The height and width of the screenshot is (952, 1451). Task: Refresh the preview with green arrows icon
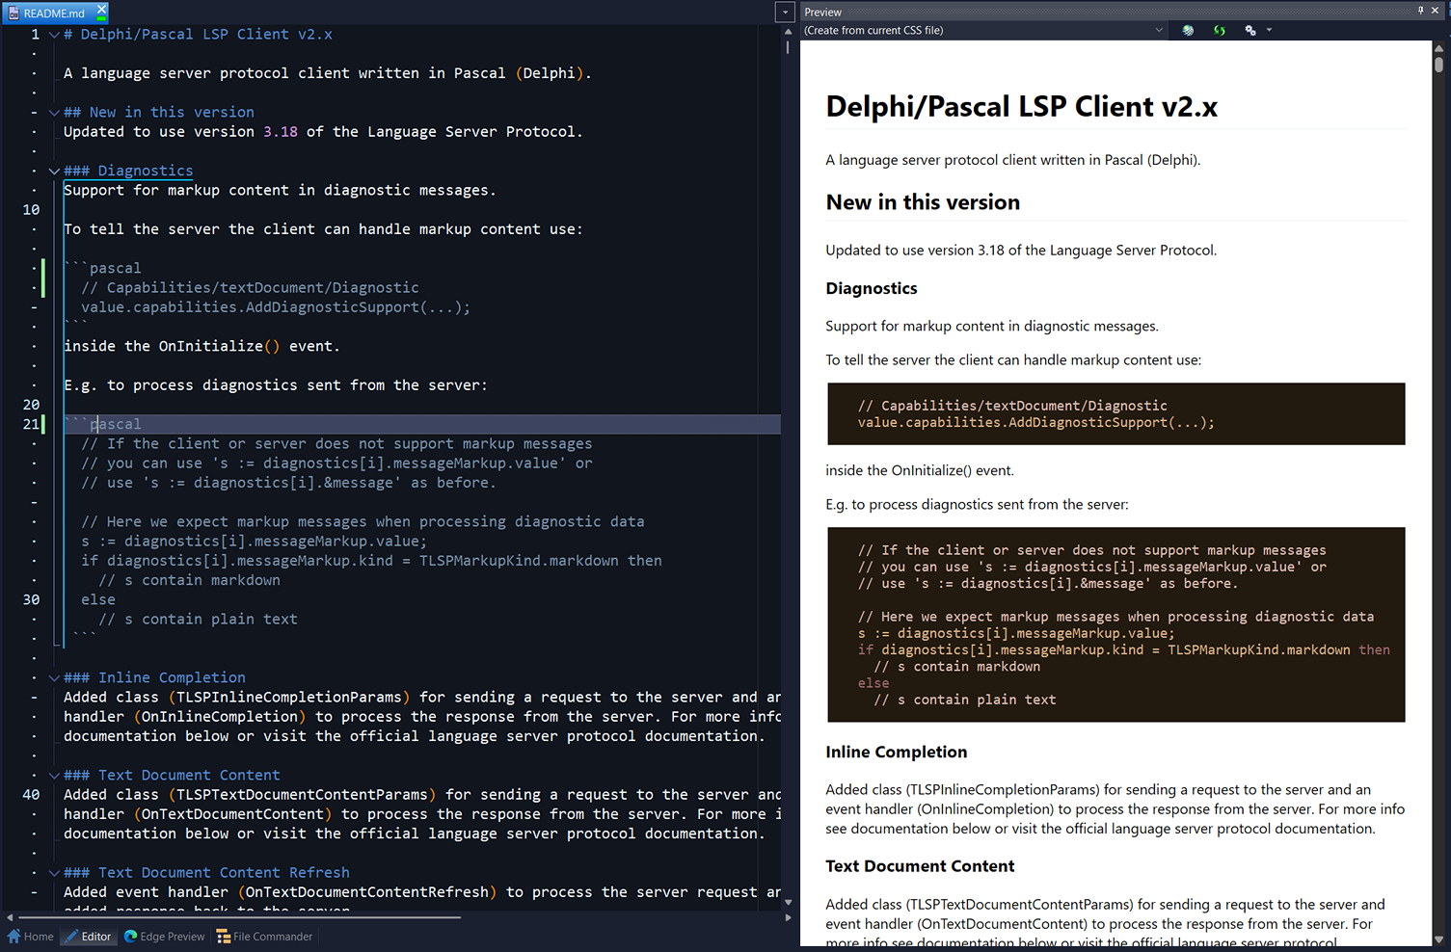[x=1220, y=31]
